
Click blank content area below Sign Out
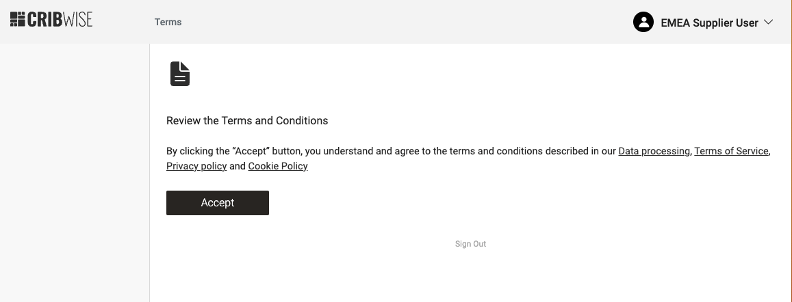(470, 277)
